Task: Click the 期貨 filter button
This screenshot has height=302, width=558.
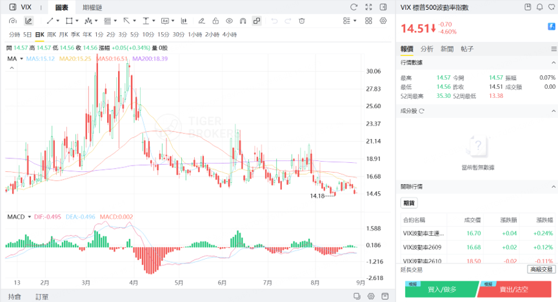Action: click(409, 203)
